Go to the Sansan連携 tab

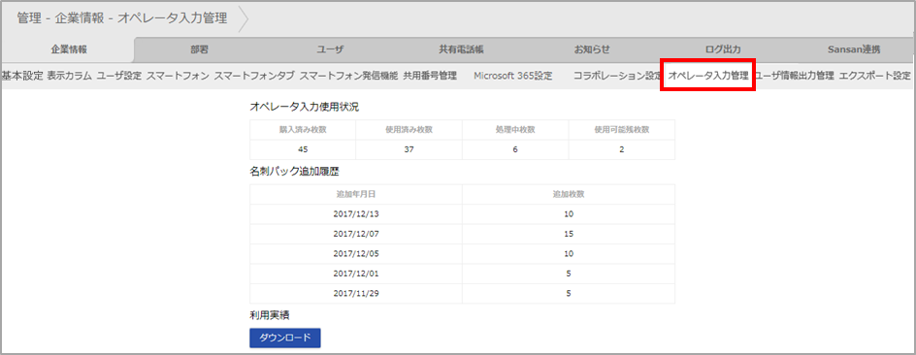[x=854, y=50]
